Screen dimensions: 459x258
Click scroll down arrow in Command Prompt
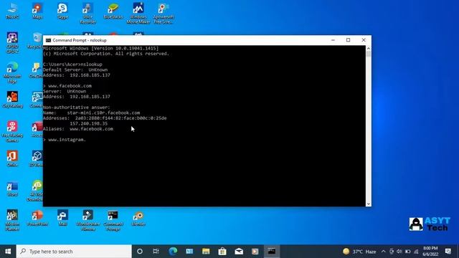click(369, 204)
